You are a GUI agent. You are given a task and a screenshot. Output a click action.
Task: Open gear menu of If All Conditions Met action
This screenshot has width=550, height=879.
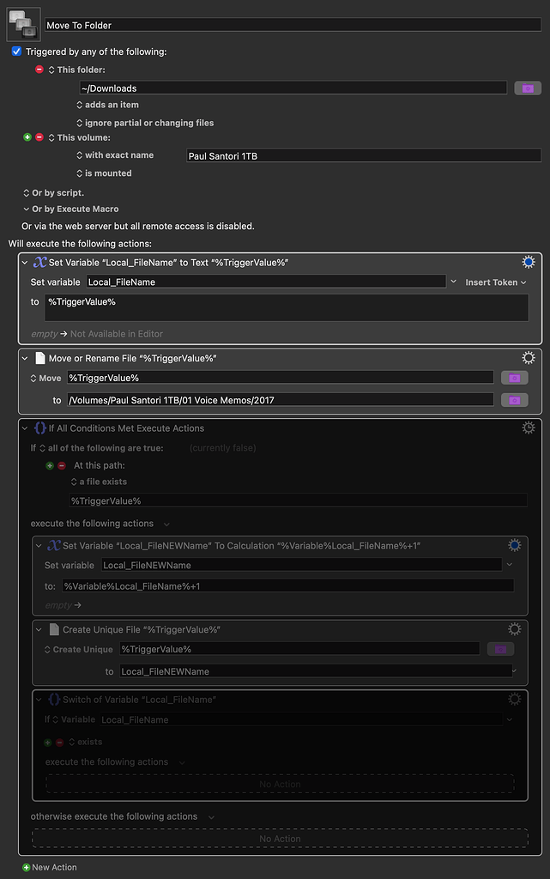click(529, 427)
